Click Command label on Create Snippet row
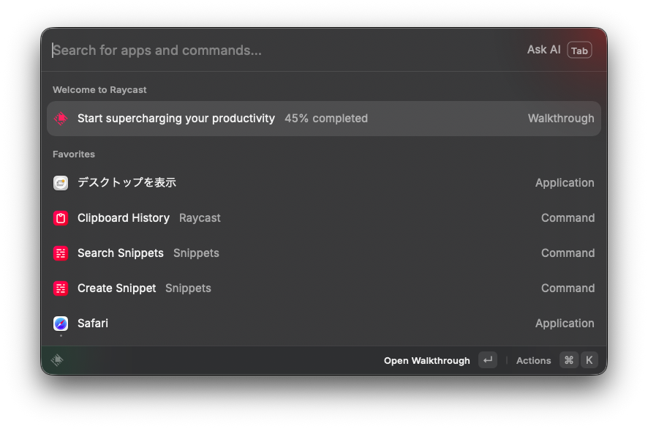 point(568,288)
